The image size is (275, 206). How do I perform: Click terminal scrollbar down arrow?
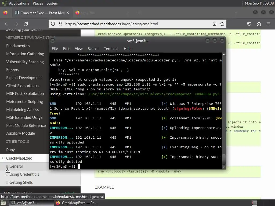tap(224, 167)
